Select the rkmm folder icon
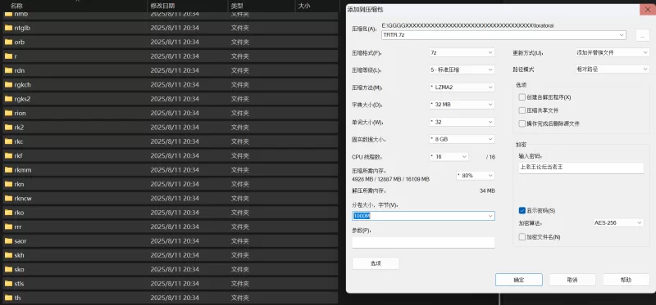The image size is (656, 305). [8, 170]
